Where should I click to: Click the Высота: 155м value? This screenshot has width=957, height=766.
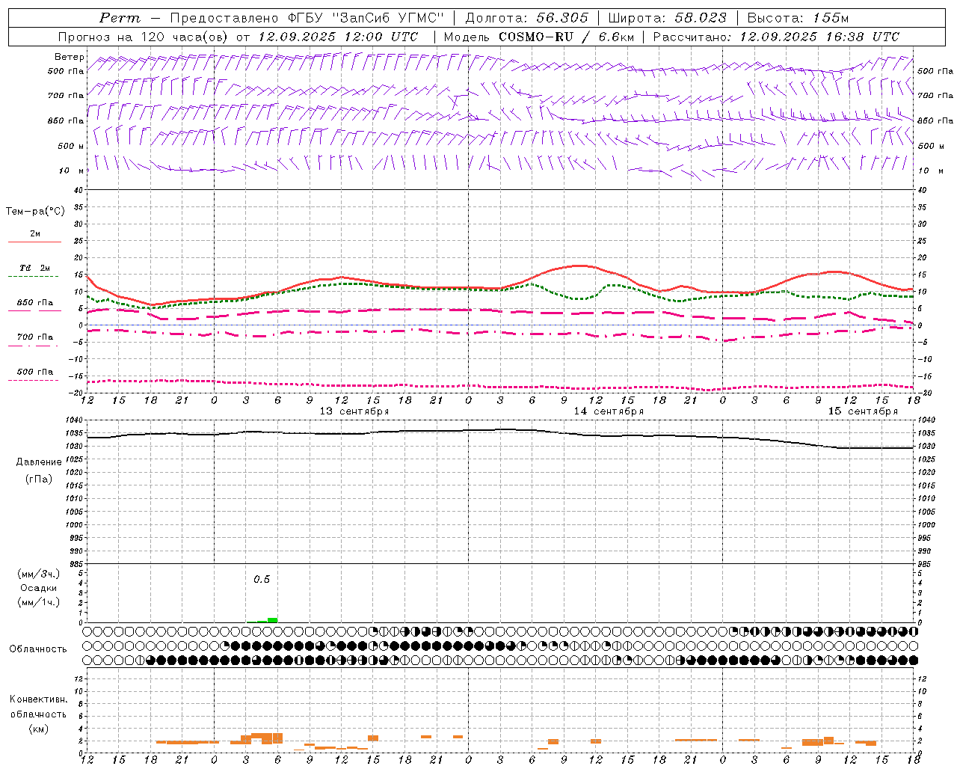[798, 18]
